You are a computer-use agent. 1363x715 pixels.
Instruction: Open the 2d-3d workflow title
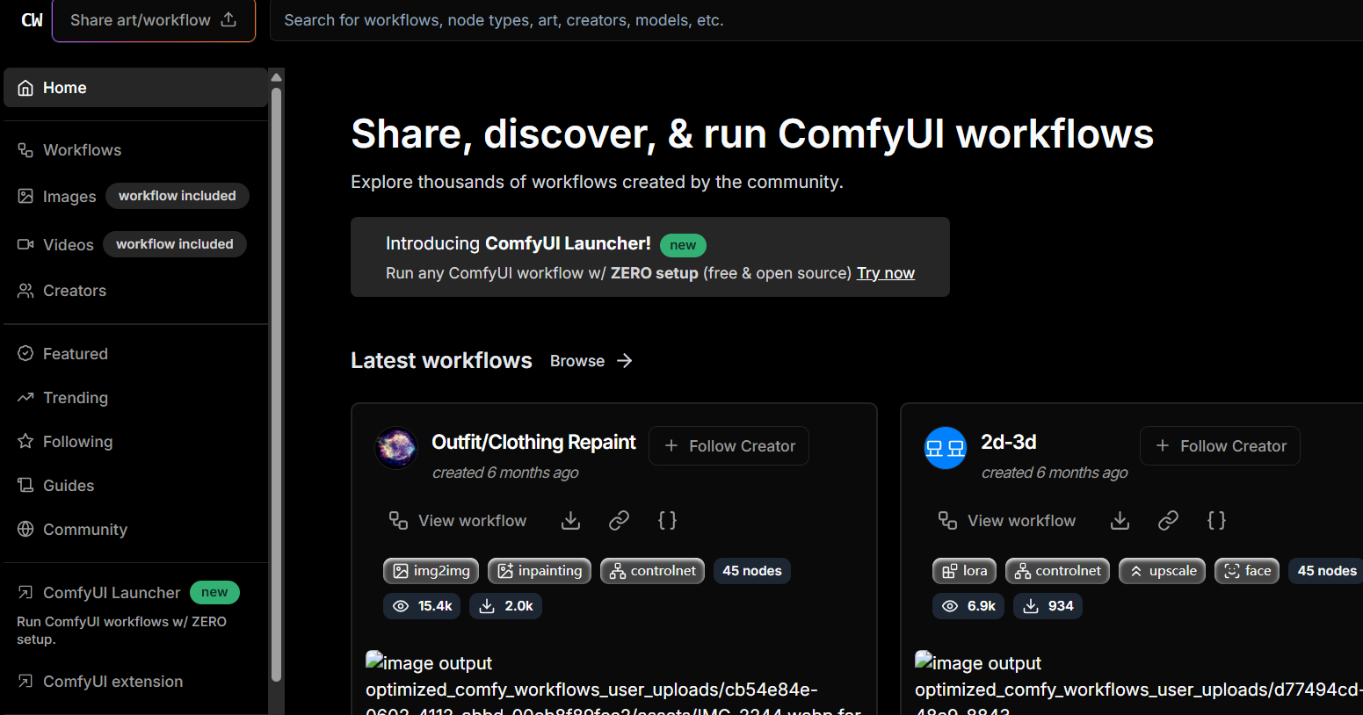1009,442
